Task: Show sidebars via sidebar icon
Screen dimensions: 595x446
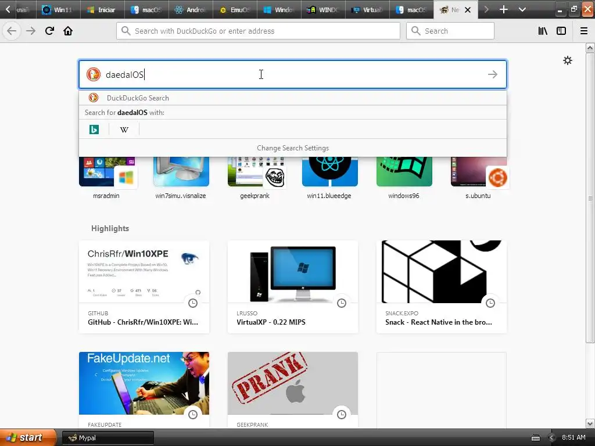Action: [x=561, y=31]
